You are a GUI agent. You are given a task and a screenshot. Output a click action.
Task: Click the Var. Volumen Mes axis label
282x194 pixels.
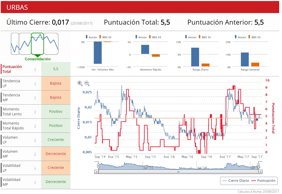103,70
